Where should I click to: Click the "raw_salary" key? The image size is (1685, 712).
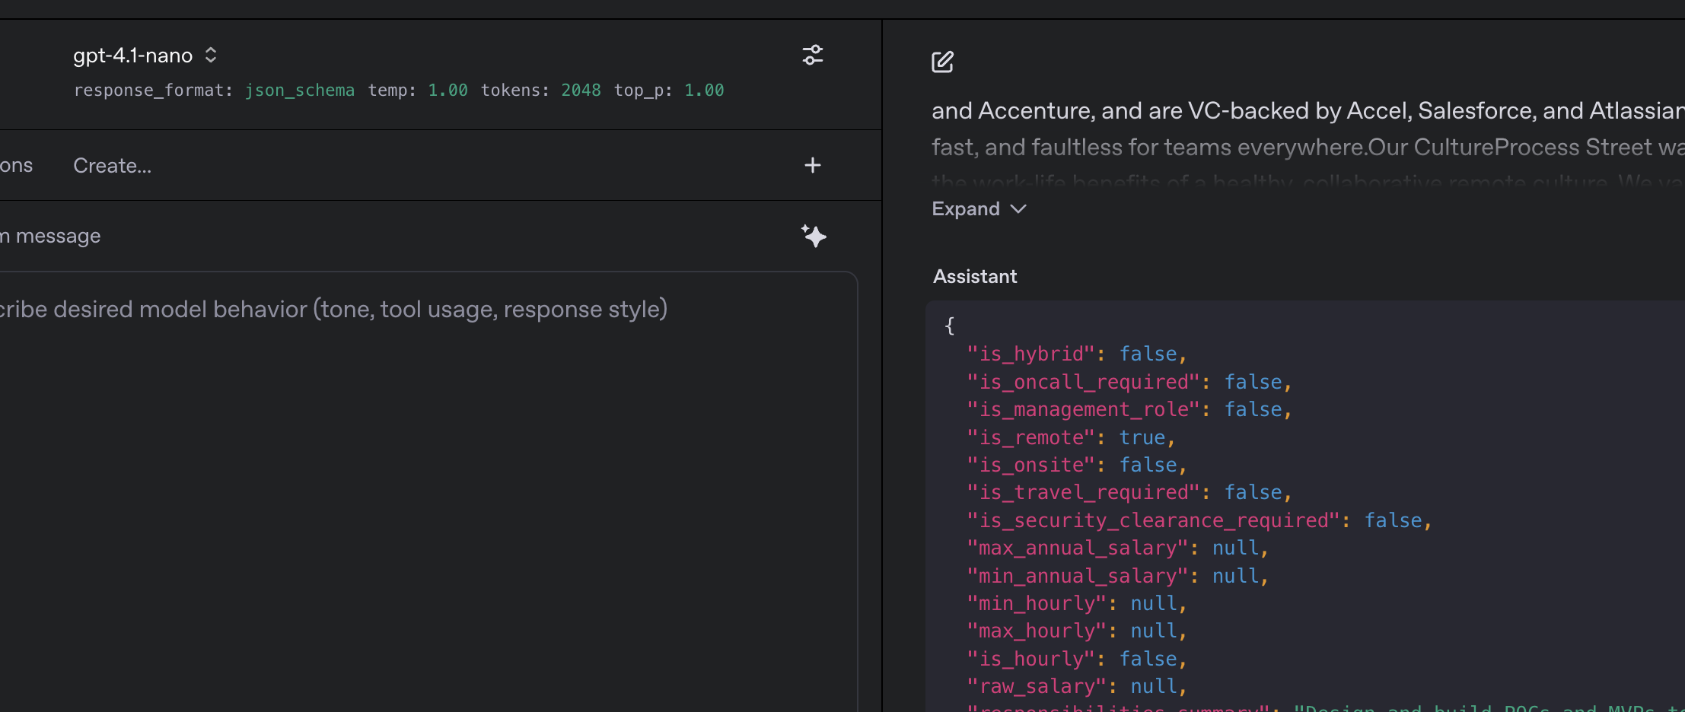click(1037, 687)
